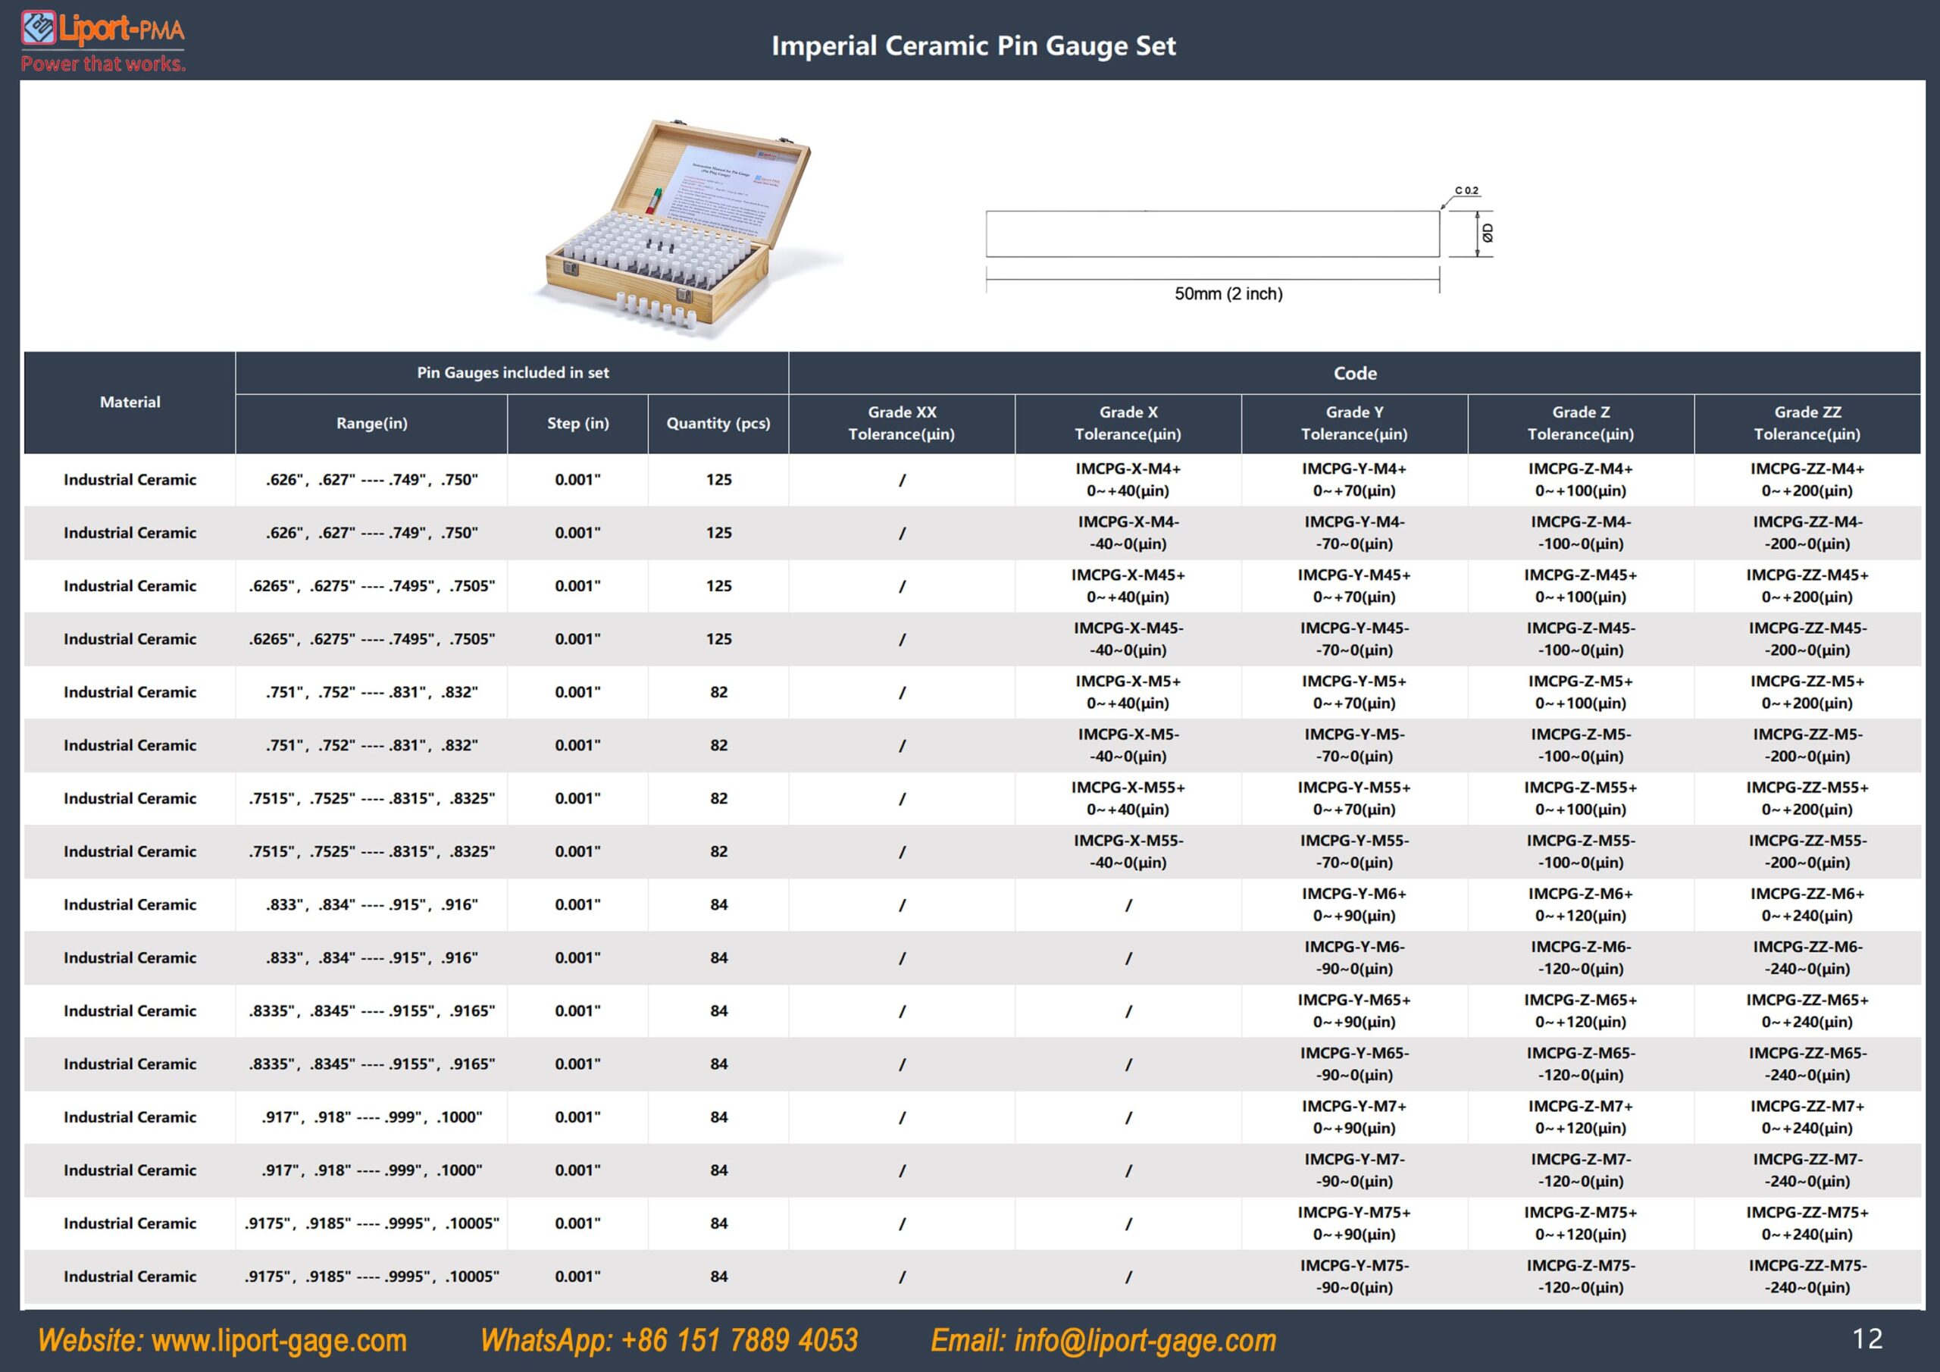Screen dimensions: 1940x1372
Task: Click the 50mm (2 inch) length label
Action: 1228,293
